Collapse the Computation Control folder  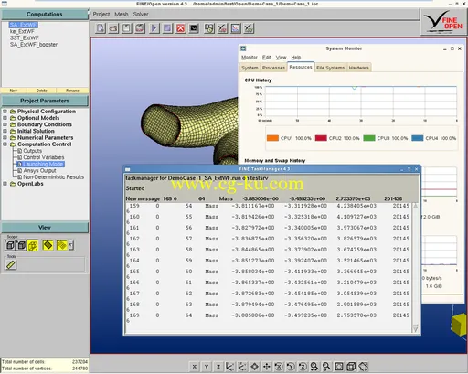click(5, 144)
